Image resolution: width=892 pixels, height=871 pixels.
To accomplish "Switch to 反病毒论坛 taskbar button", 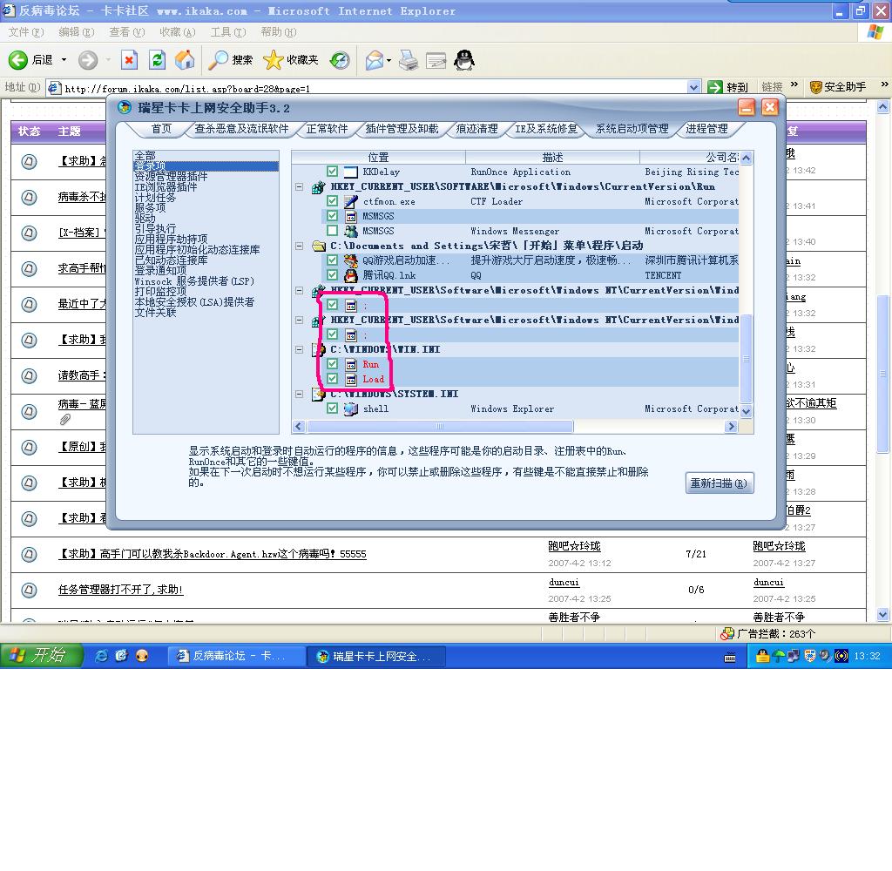I will pyautogui.click(x=236, y=656).
